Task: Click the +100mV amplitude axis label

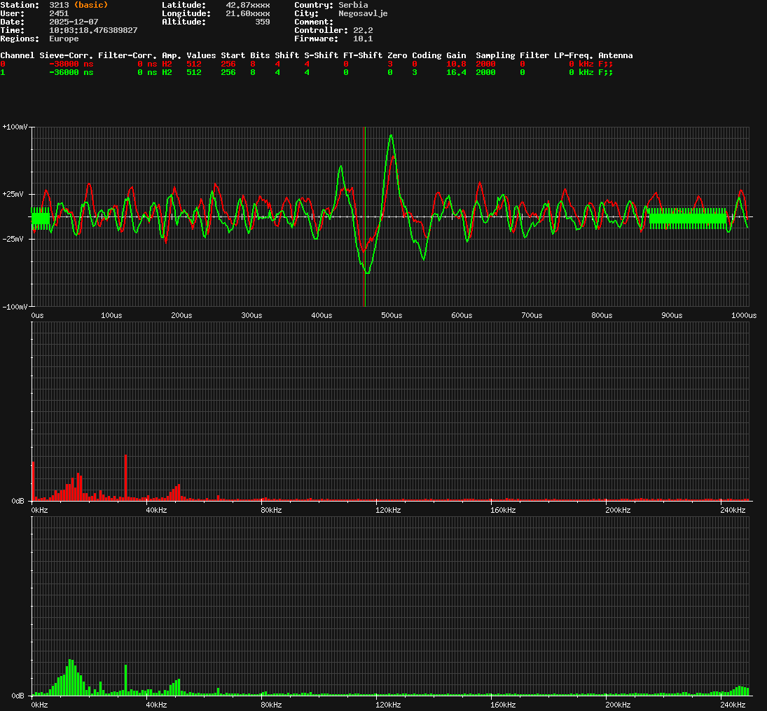Action: [15, 127]
